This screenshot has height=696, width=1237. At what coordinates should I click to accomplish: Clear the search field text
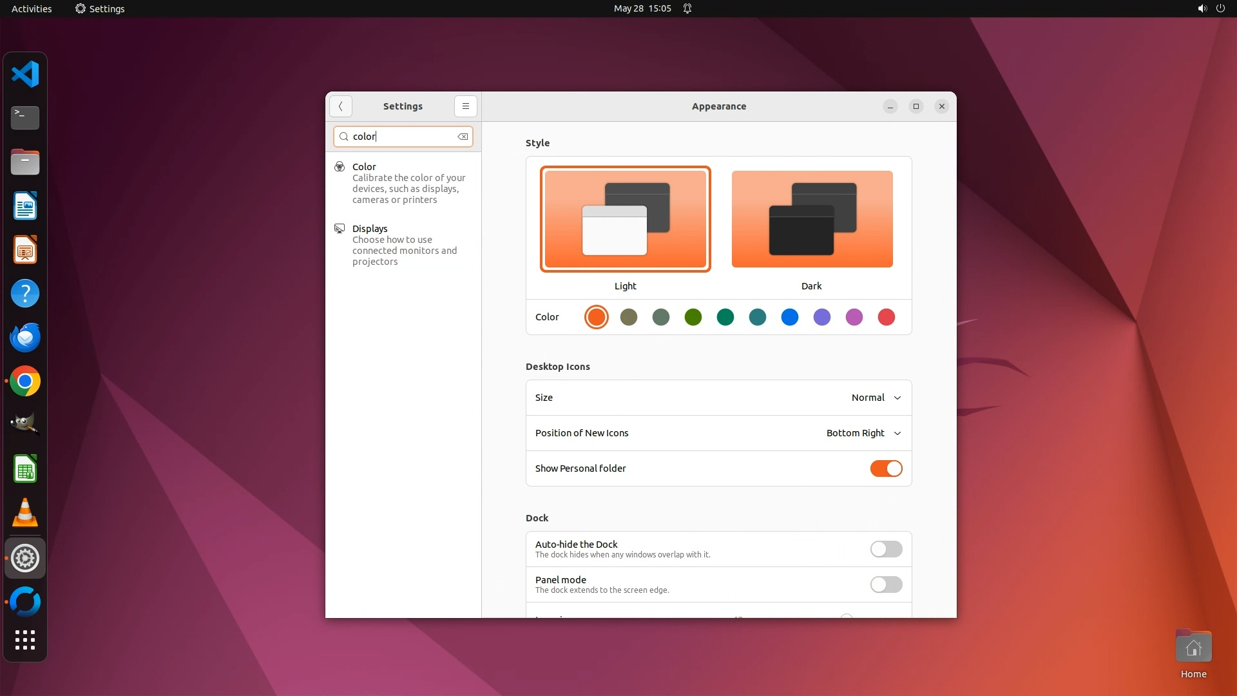pos(463,137)
